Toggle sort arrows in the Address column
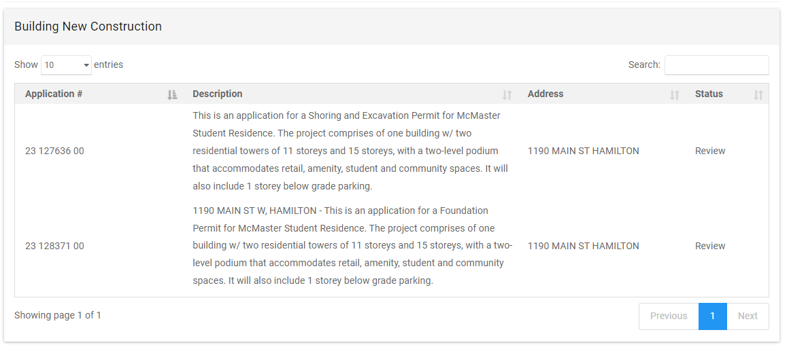789x347 pixels. (674, 94)
